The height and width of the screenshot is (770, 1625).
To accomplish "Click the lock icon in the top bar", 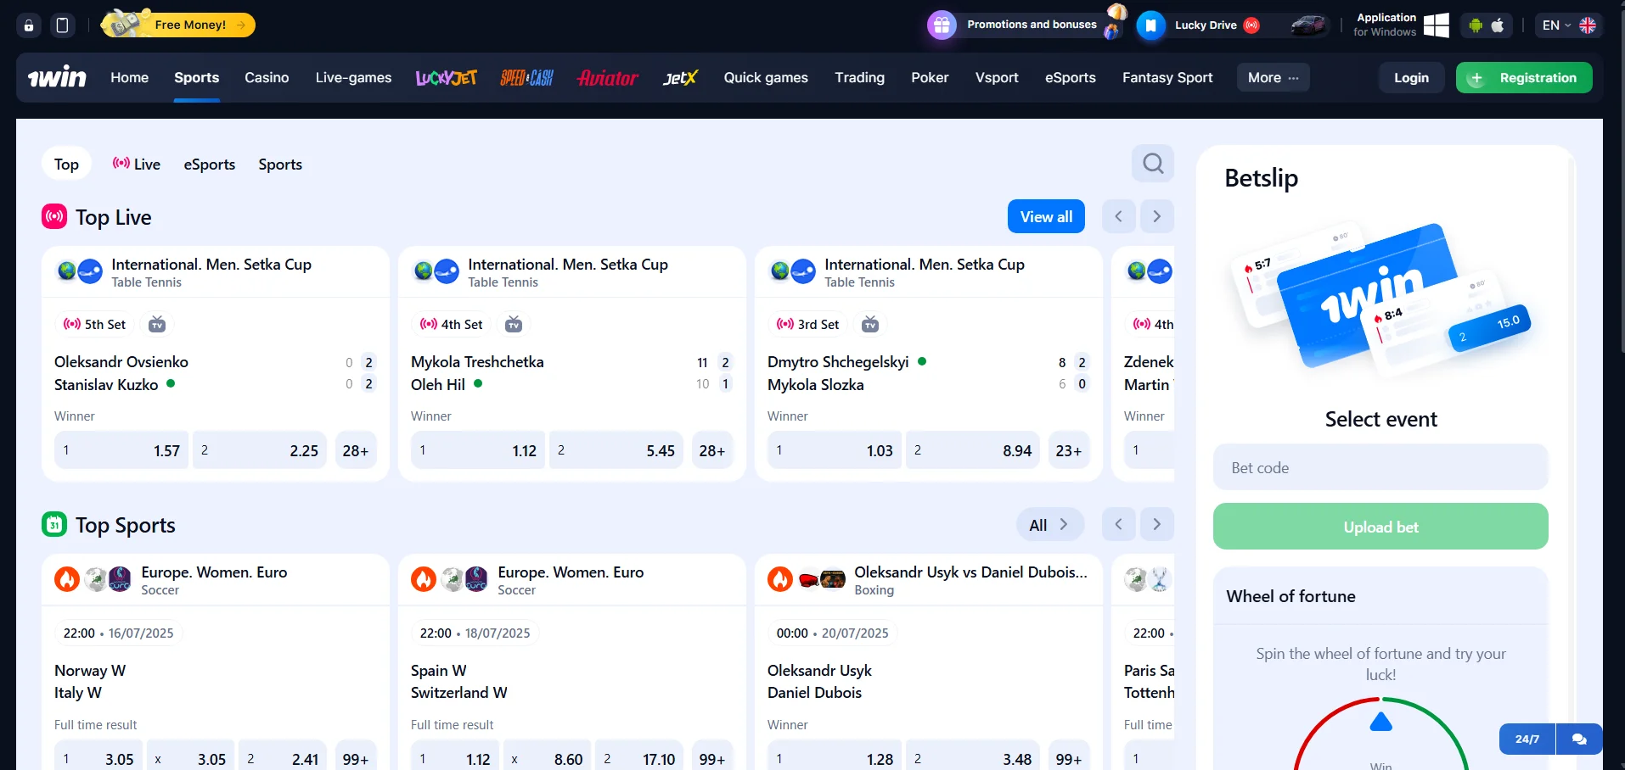I will [x=29, y=25].
